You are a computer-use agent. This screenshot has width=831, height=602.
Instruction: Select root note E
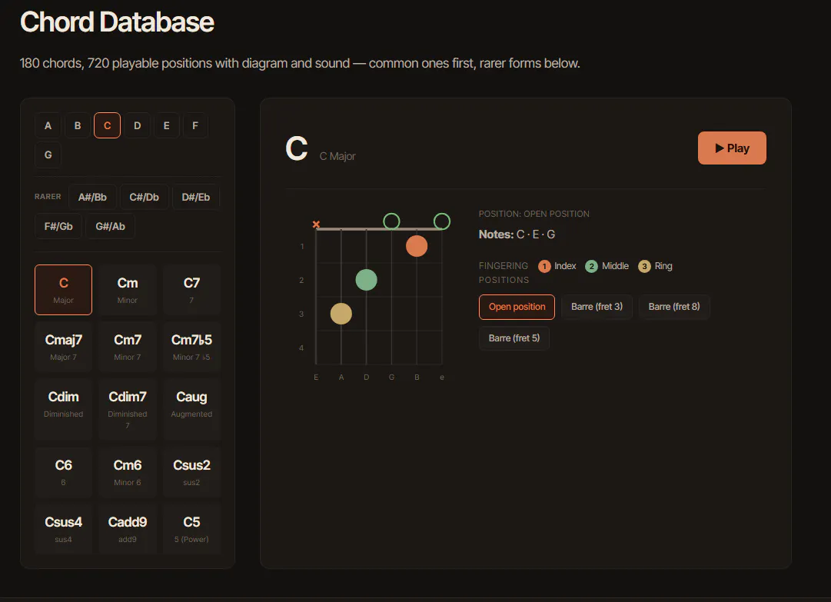coord(166,125)
